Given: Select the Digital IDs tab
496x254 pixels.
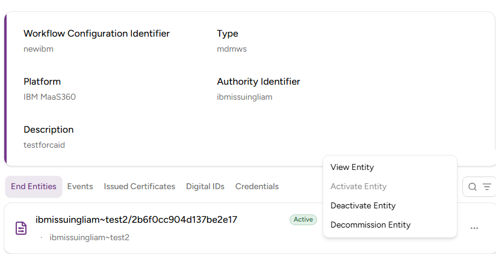Looking at the screenshot, I should tap(205, 187).
